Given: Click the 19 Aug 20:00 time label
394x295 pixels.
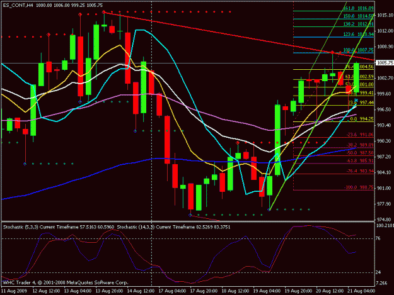Looking at the screenshot, I should (298, 291).
